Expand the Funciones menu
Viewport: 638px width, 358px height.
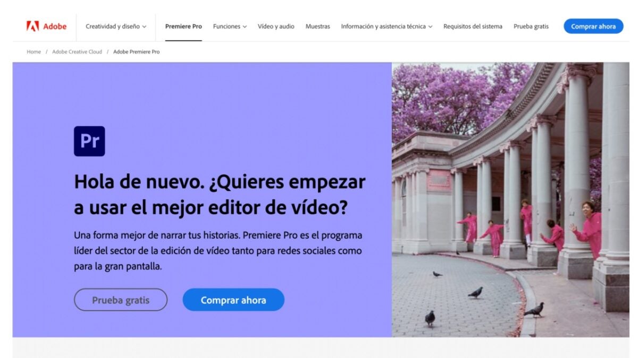(230, 27)
